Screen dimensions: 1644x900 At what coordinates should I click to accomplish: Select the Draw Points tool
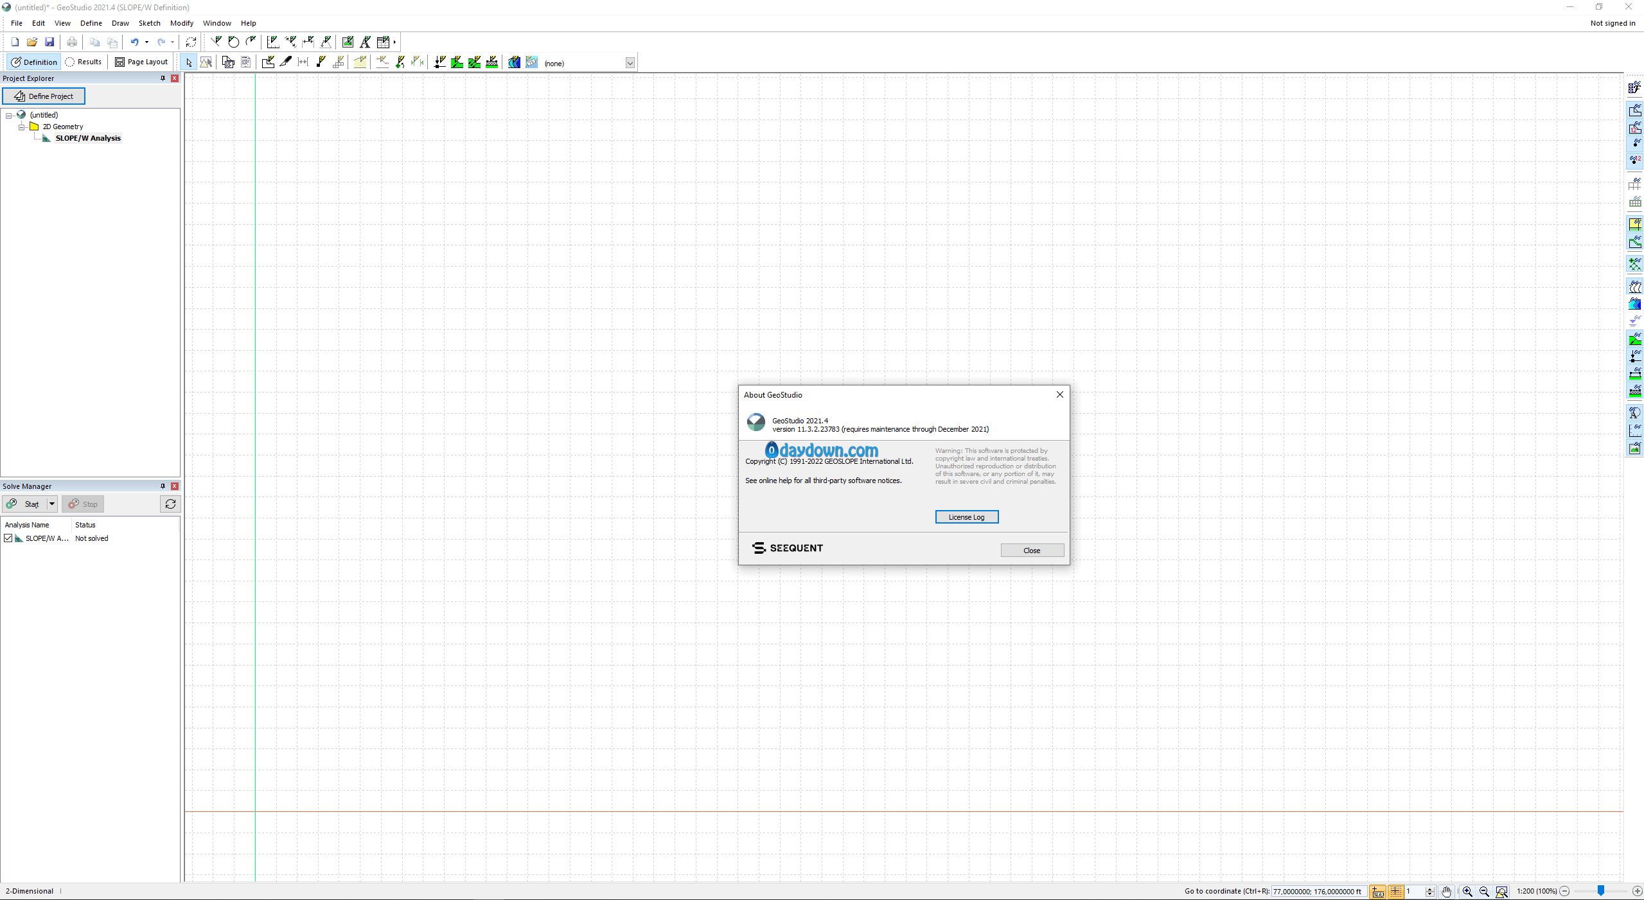pos(321,62)
